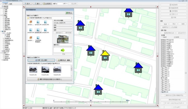Click the 撮影地点 編集 button
Screen dimensions: 188x109
pos(64,60)
